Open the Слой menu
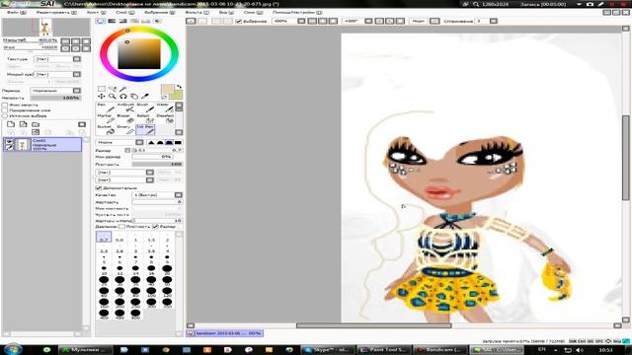 point(126,13)
